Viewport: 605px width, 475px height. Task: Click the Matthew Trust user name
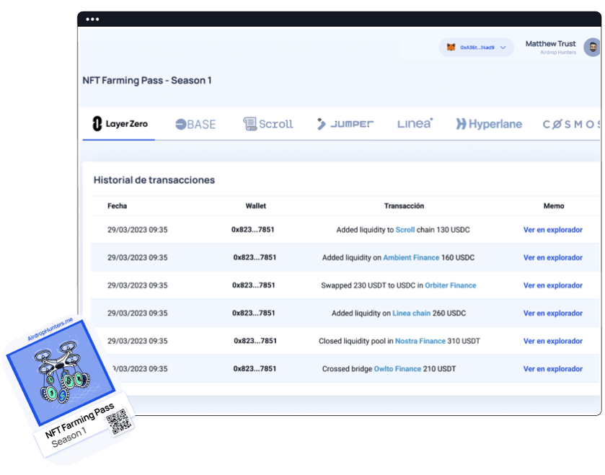(550, 43)
